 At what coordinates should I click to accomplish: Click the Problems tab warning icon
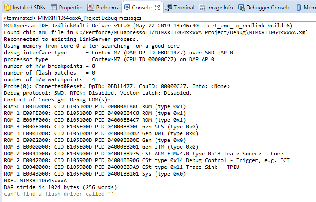tap(91, 8)
